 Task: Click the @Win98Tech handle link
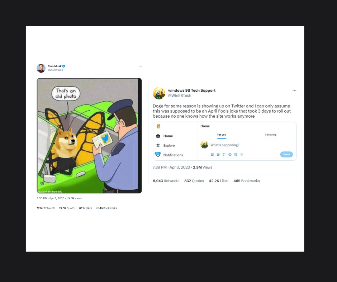point(180,96)
